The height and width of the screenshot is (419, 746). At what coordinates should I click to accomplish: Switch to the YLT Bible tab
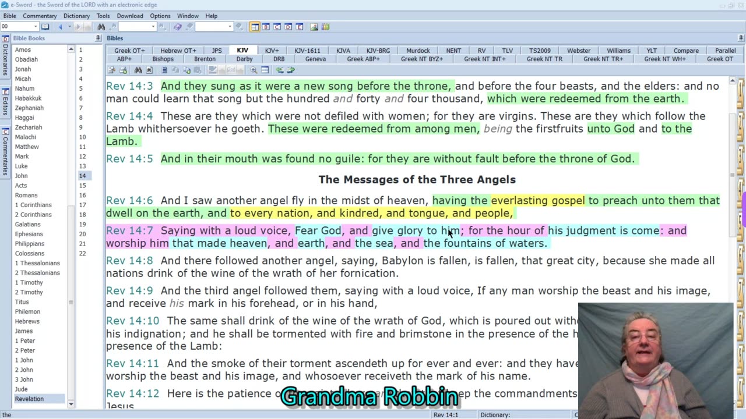[x=652, y=51]
